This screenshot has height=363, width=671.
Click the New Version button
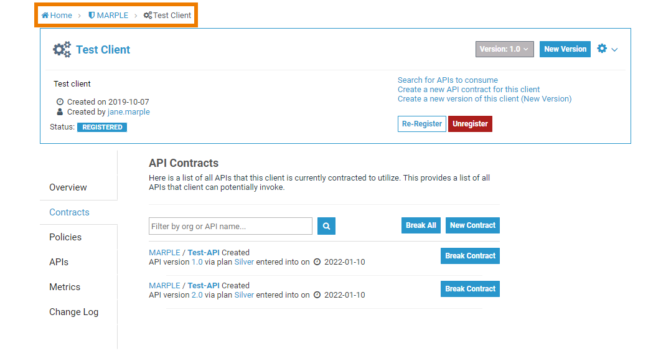point(565,49)
